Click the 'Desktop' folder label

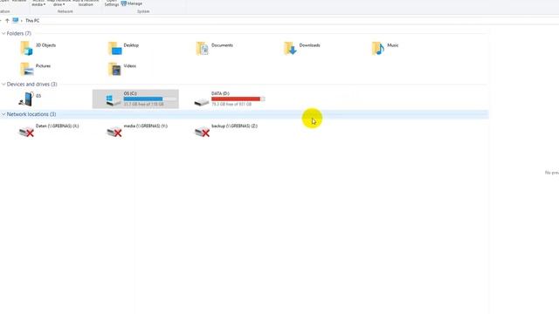coord(131,45)
